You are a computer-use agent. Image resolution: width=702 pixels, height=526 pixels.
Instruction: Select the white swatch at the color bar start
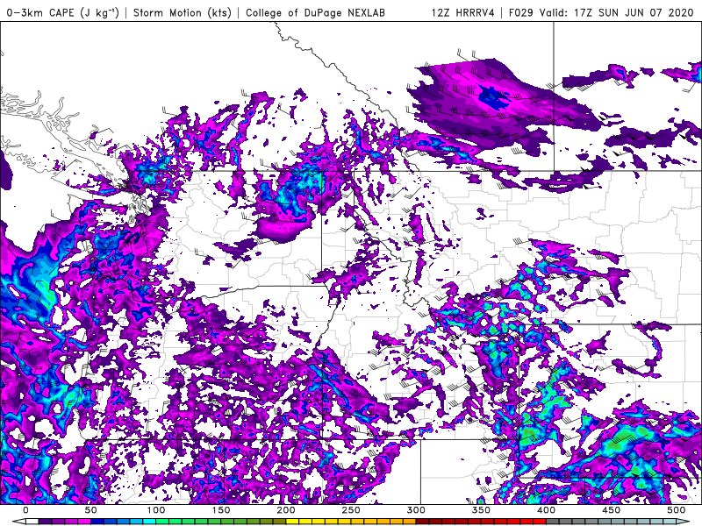coord(32,521)
